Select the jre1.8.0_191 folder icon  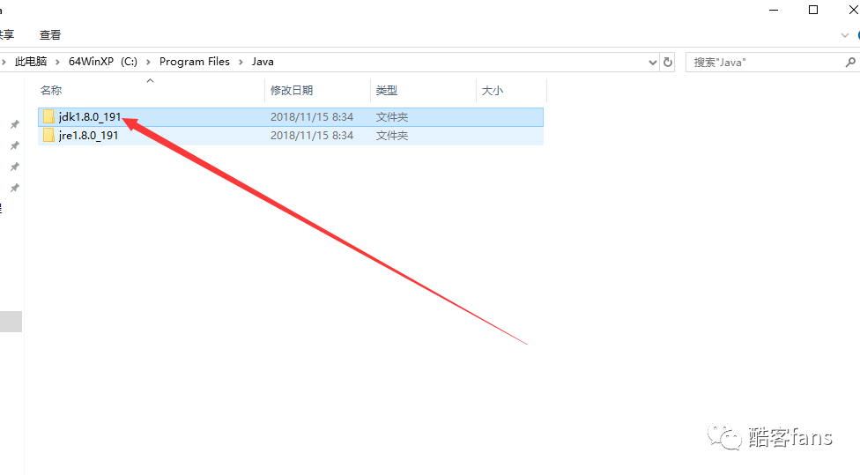click(48, 136)
